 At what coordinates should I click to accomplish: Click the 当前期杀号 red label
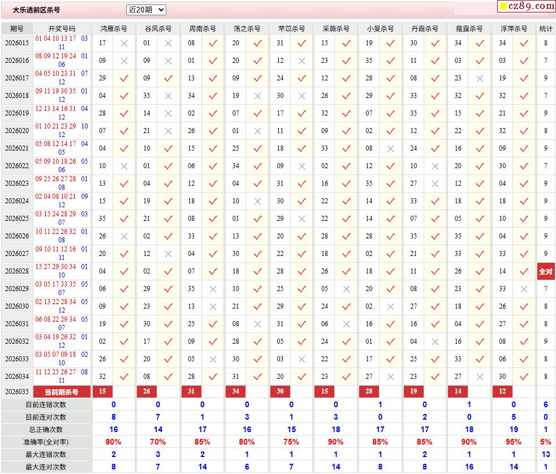[x=62, y=392]
